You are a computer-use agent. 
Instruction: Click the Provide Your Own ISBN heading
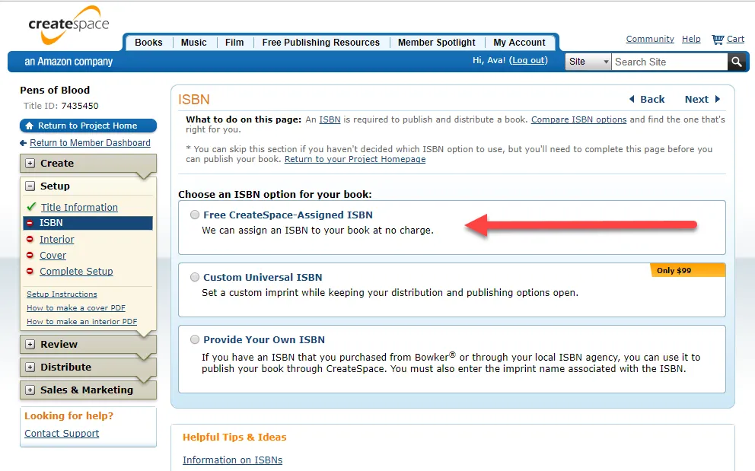click(264, 339)
